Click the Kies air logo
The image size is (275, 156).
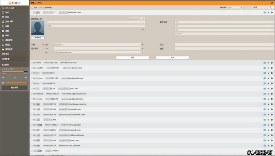[x=15, y=3]
